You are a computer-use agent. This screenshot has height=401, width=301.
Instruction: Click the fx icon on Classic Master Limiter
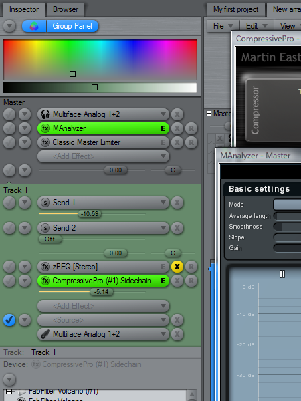(x=45, y=142)
